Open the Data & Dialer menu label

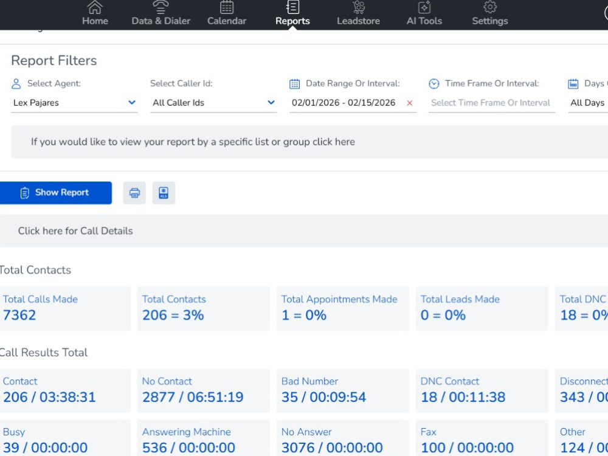[161, 21]
